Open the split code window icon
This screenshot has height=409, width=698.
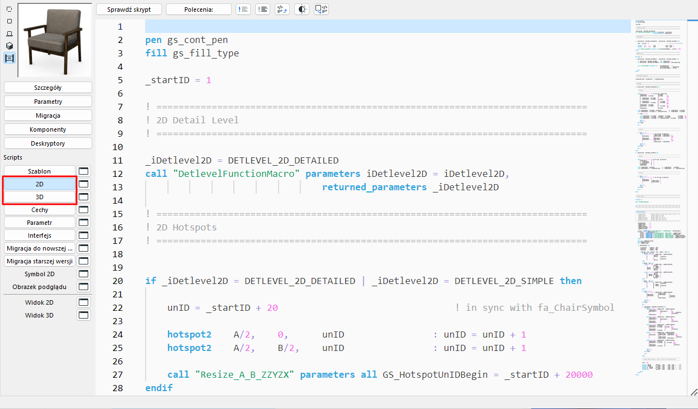tap(321, 9)
